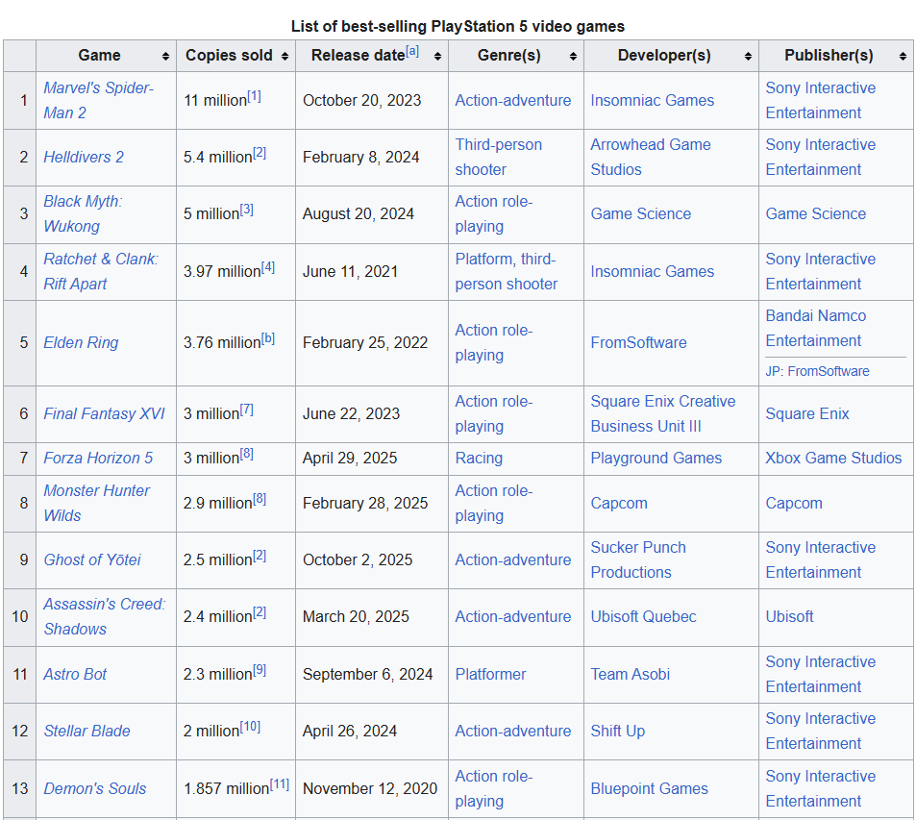Sort by Publisher(s) column arrows

[904, 56]
